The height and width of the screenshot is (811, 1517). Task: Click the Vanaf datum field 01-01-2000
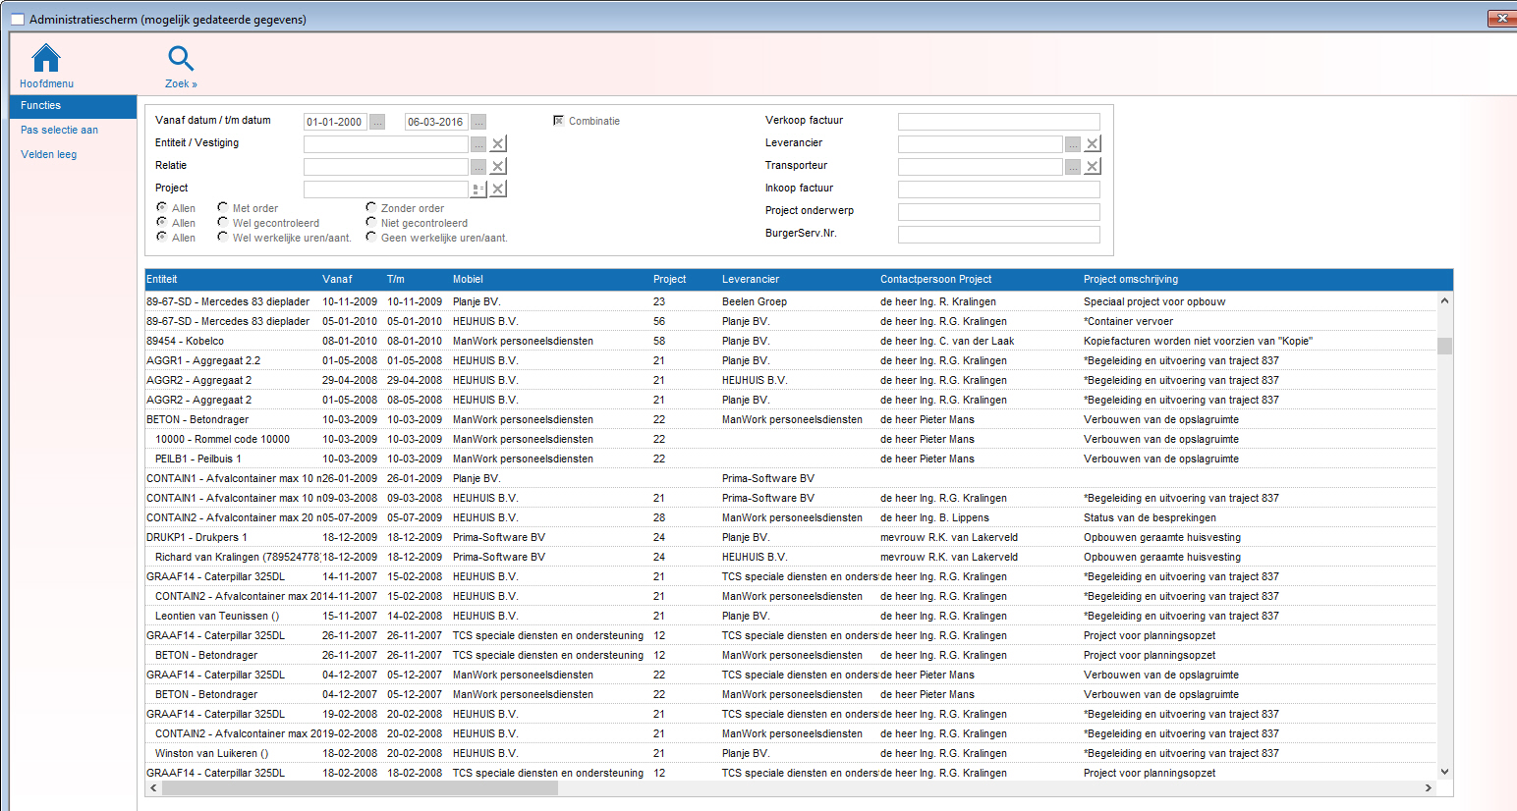[x=335, y=122]
